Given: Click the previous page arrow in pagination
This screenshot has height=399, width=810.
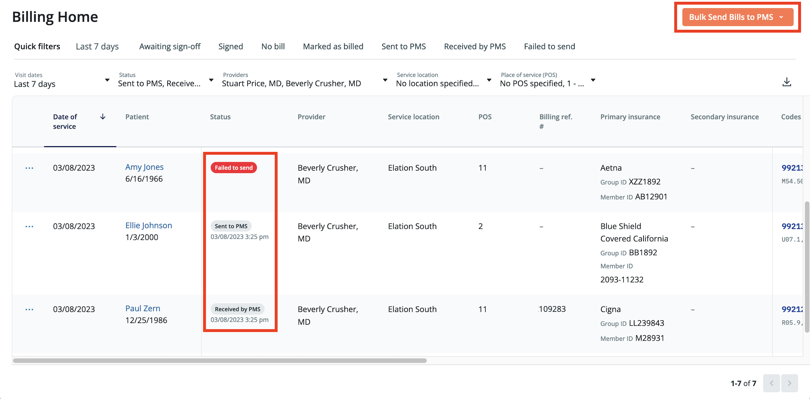Looking at the screenshot, I should pyautogui.click(x=771, y=383).
